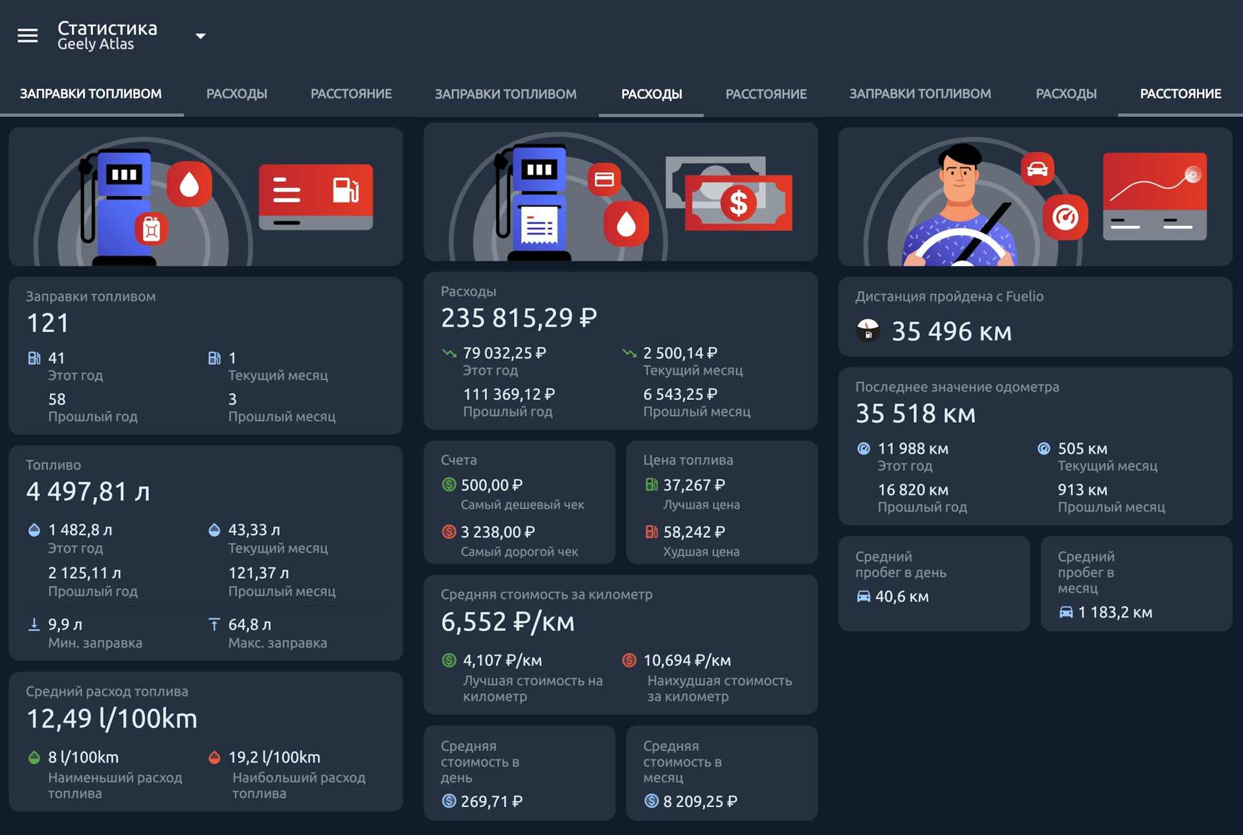The width and height of the screenshot is (1243, 835).
Task: Click the money and receipt illustration banner
Action: (x=621, y=192)
